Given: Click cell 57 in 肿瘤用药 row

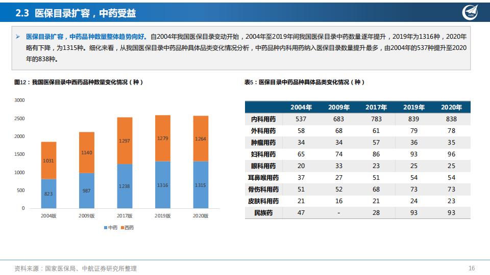Looking at the screenshot, I should pyautogui.click(x=376, y=143).
